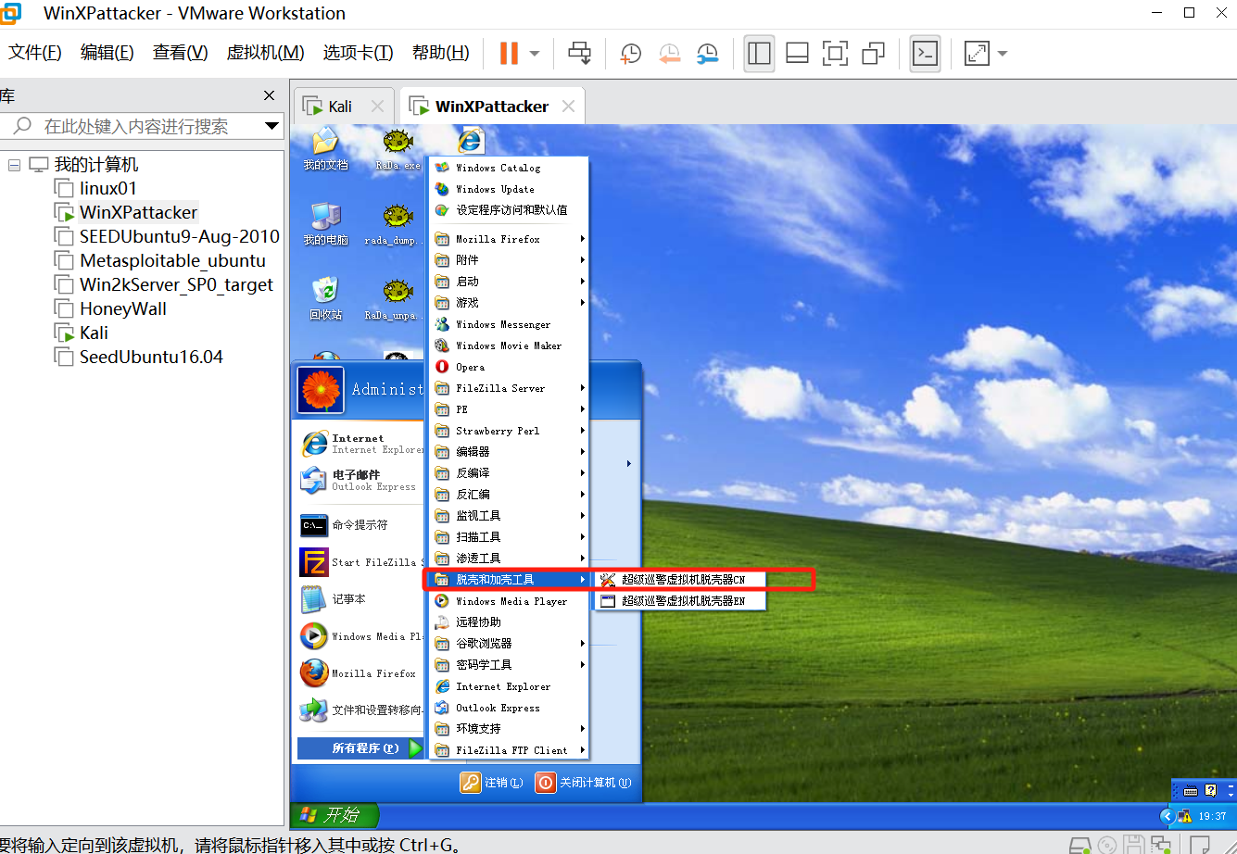Enter full screen mode icon
The width and height of the screenshot is (1237, 854).
pyautogui.click(x=835, y=54)
